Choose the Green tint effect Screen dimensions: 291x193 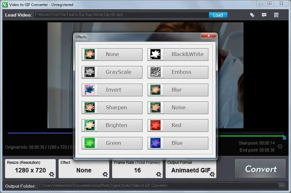[x=112, y=143]
